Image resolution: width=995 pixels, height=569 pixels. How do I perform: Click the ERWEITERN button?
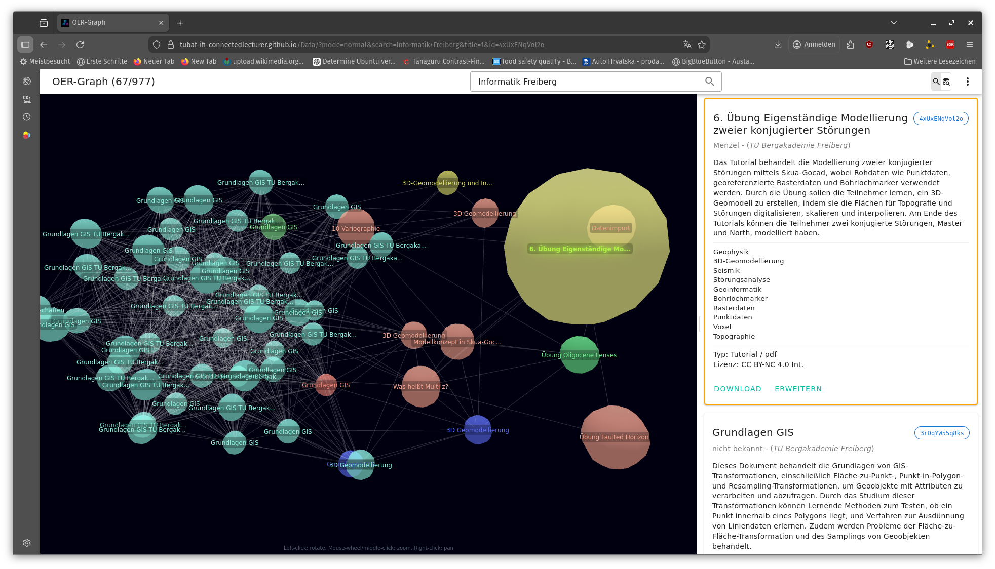click(798, 389)
